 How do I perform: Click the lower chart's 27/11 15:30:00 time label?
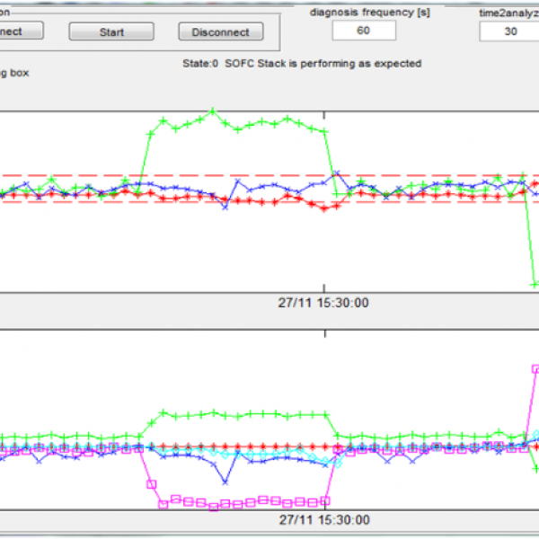click(x=323, y=519)
